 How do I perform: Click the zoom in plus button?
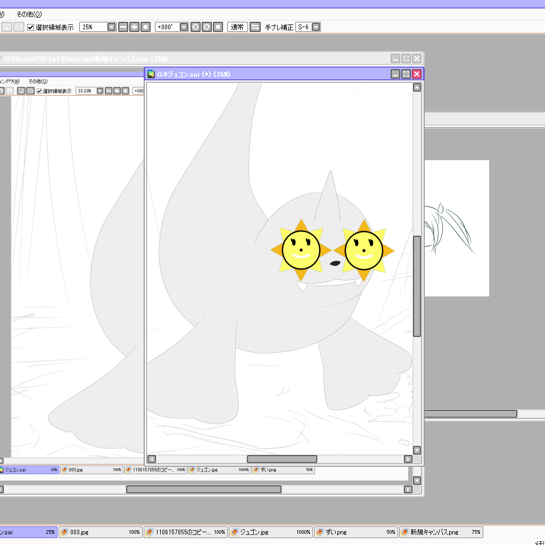(134, 27)
